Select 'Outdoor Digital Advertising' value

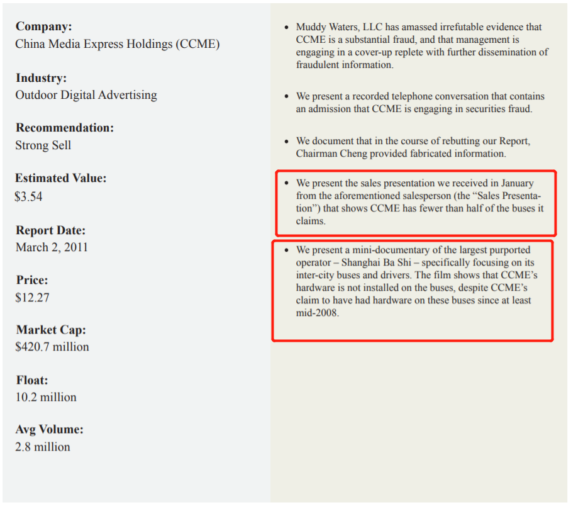tap(86, 95)
